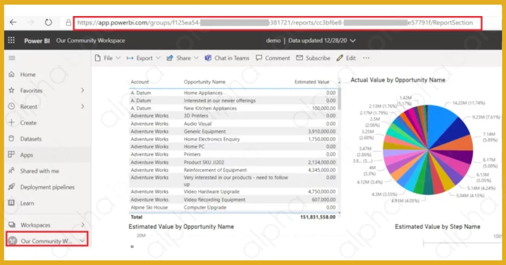Sort by Estimated Value column header
Screen dimensions: 506x265
coord(312,82)
